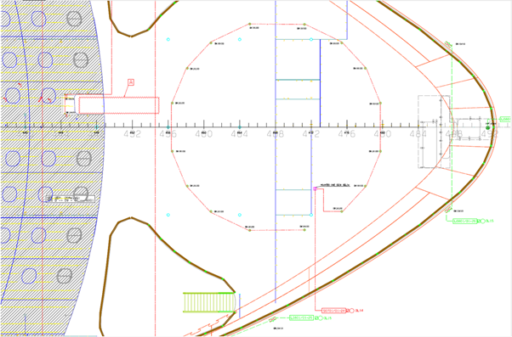Screen dimensions: 512x337
Task: Click frame number 480 on the scale
Action: pos(383,134)
